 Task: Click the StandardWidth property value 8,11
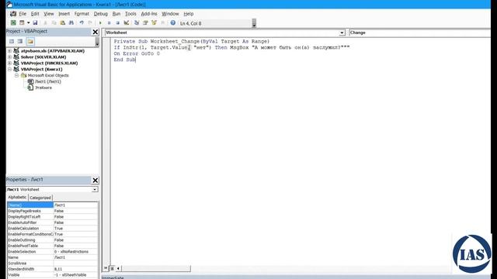pyautogui.click(x=76, y=269)
